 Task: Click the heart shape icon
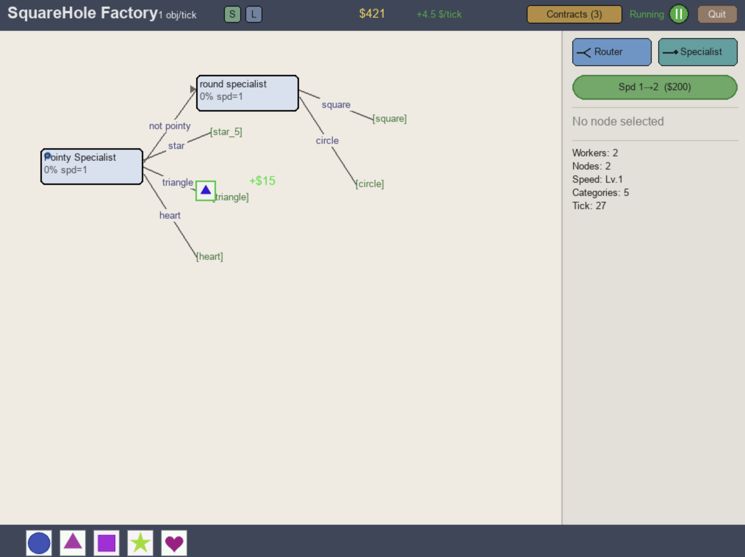174,543
